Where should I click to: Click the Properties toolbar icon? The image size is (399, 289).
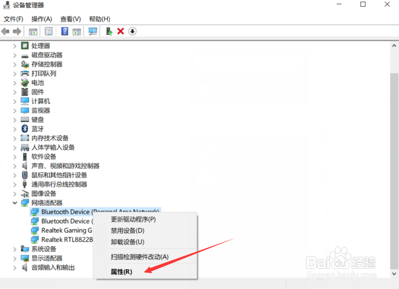click(48, 31)
